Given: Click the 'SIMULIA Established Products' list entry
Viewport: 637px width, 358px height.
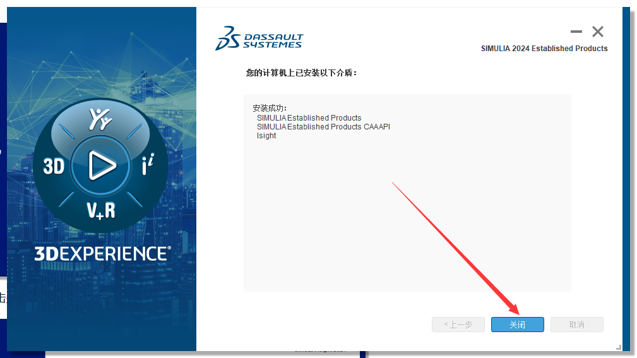Looking at the screenshot, I should click(309, 118).
